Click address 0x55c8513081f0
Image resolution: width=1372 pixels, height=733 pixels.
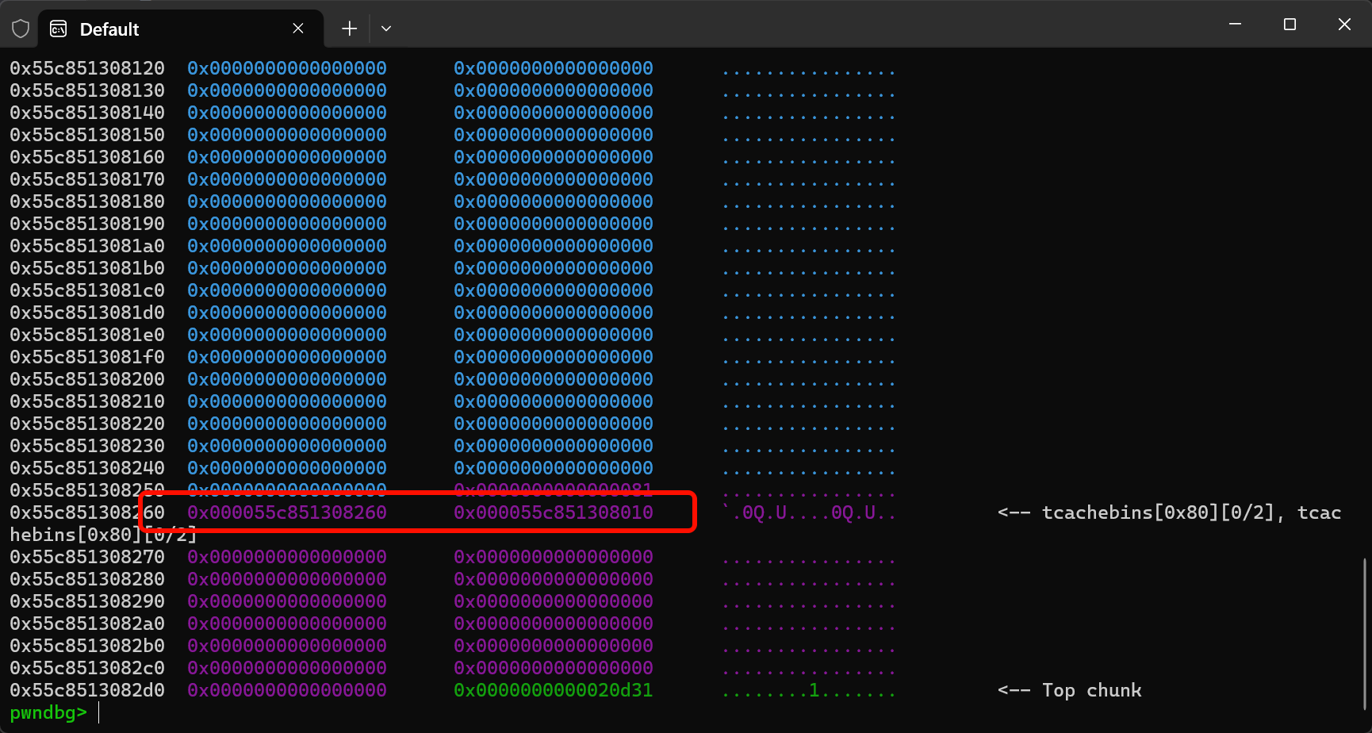[x=87, y=357]
